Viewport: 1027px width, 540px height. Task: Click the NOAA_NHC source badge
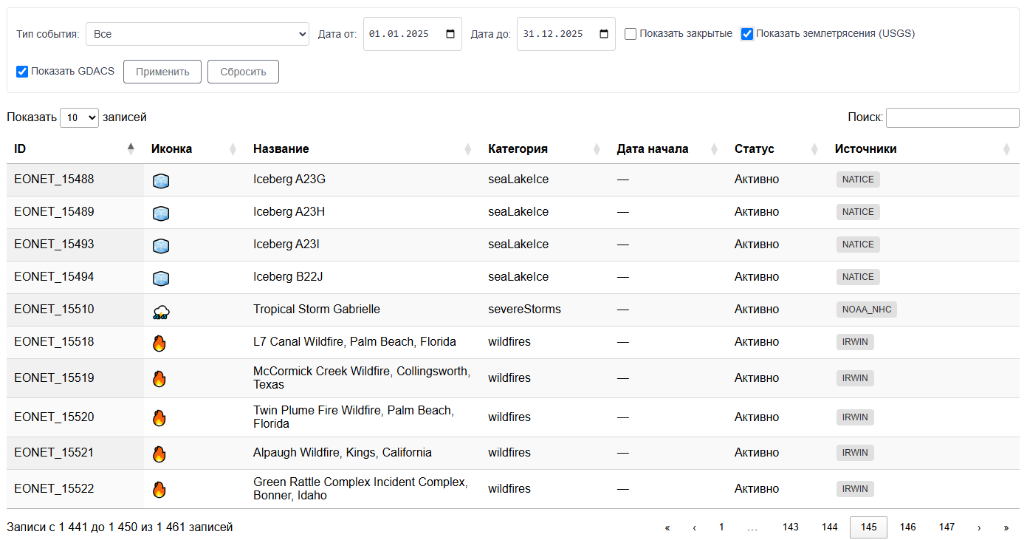(x=867, y=310)
